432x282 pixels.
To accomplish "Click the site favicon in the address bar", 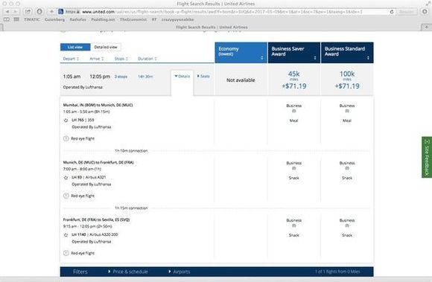I will (61, 12).
